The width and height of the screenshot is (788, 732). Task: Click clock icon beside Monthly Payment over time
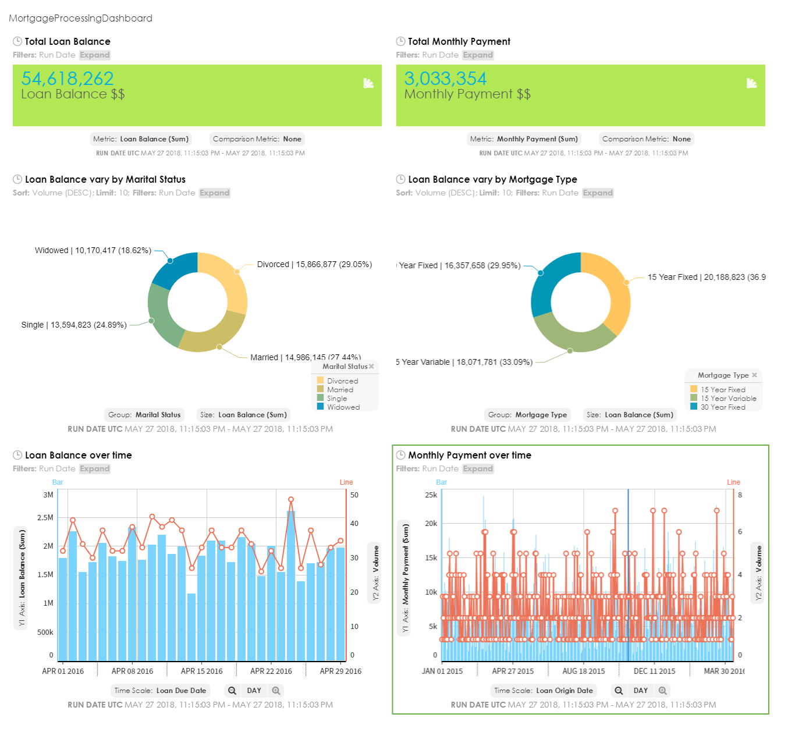[401, 455]
